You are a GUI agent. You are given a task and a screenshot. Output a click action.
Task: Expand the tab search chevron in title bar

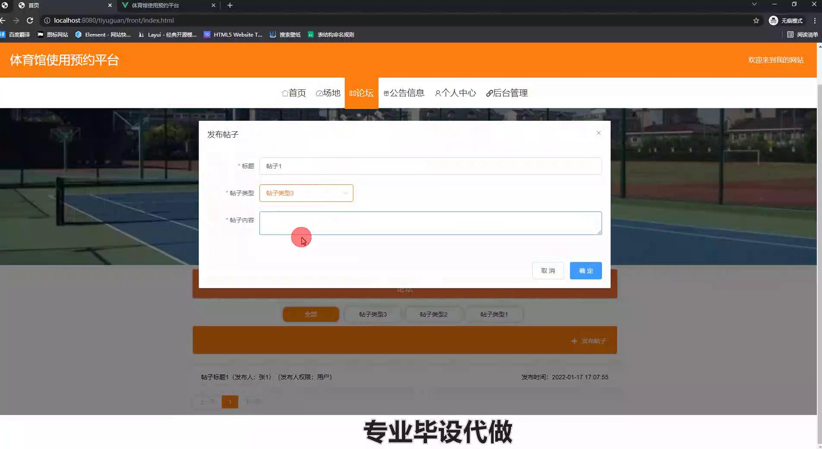click(x=754, y=4)
